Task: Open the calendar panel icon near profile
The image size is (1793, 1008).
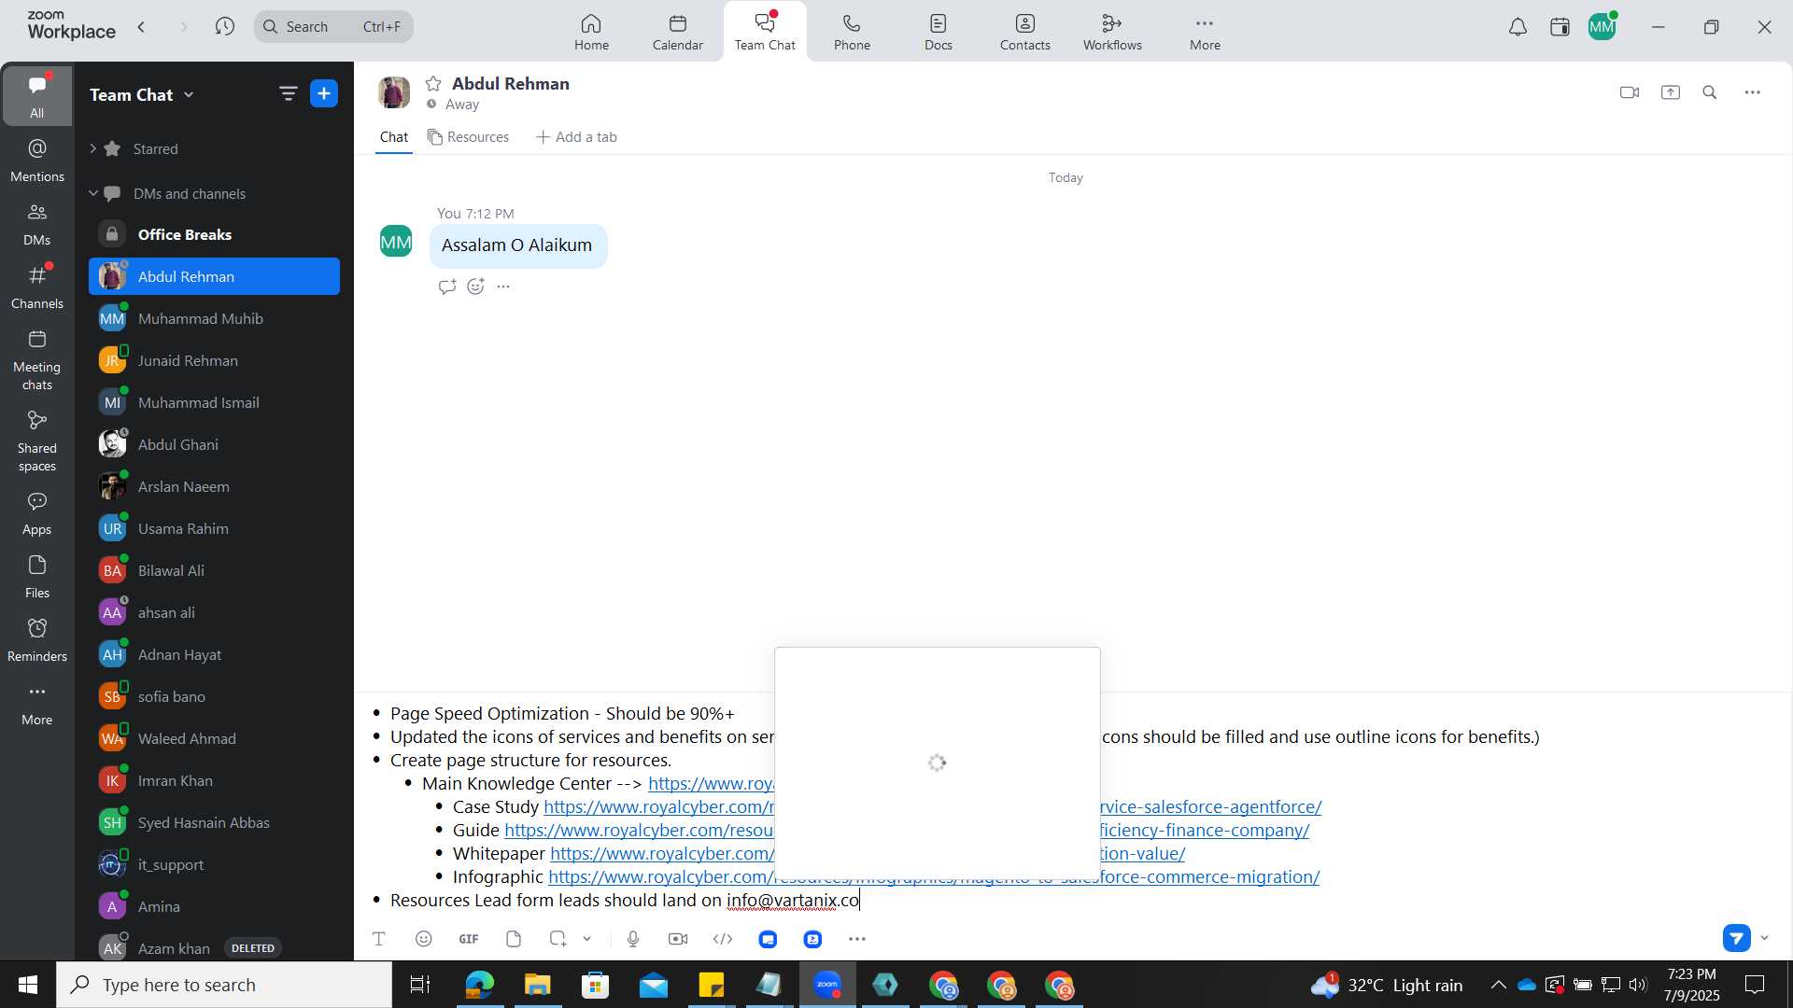Action: coord(1560,27)
